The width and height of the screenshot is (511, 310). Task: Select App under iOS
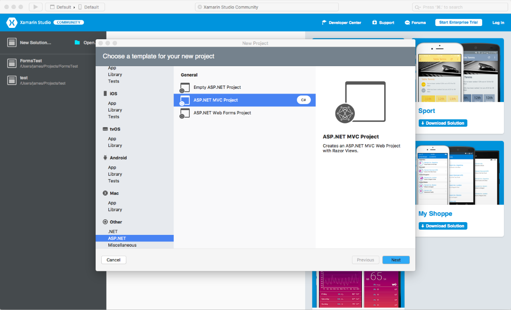pyautogui.click(x=112, y=103)
